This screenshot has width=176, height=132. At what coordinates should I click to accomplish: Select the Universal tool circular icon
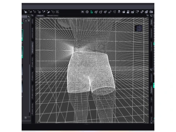point(87,12)
